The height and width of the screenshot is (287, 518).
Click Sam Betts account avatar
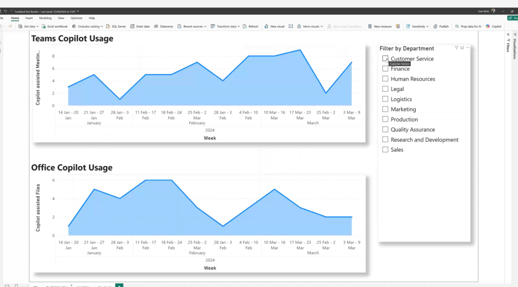(x=493, y=11)
